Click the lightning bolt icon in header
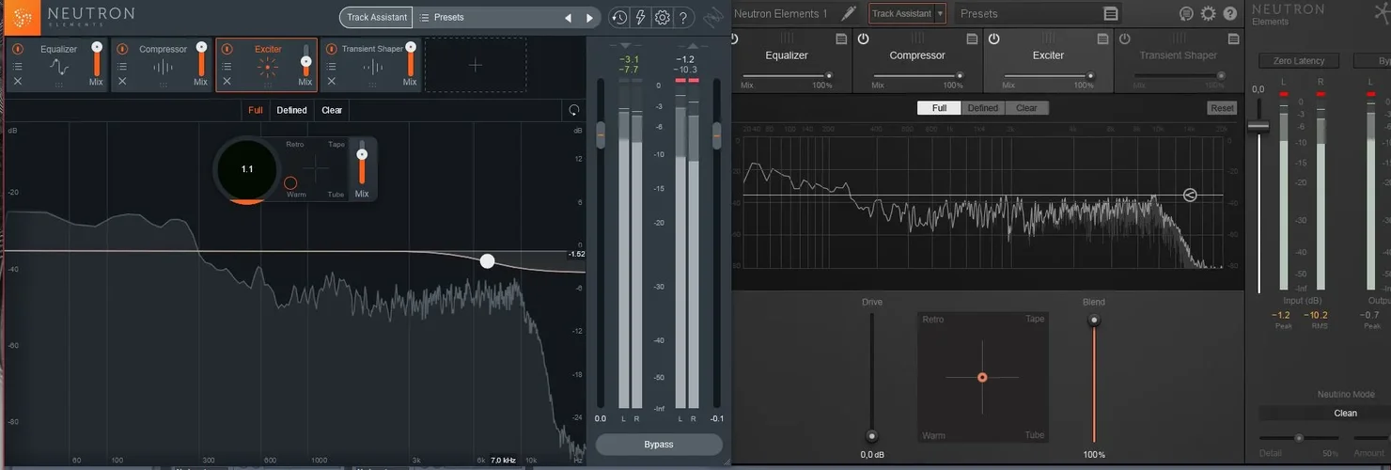 (x=640, y=18)
